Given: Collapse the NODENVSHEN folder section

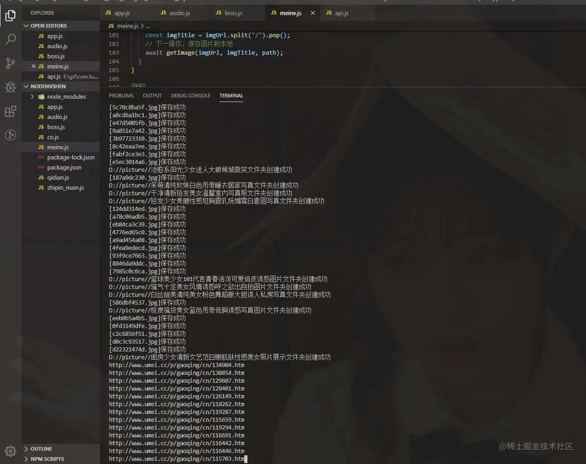Looking at the screenshot, I should (61, 86).
